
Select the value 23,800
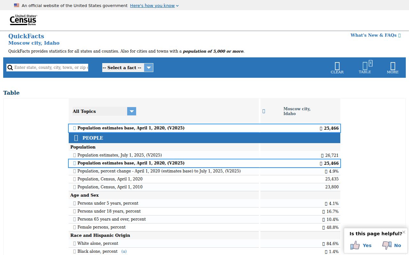coord(332,187)
